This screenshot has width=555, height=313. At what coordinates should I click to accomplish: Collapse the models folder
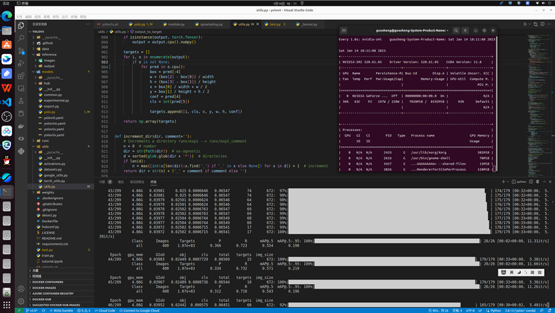tap(47, 71)
